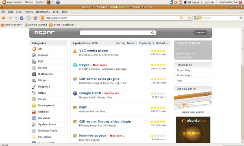This screenshot has height=146, width=244.
Task: Open the History menu
Action: click(29, 12)
